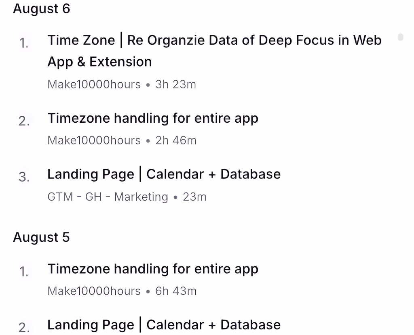Click the August 5 date heading

click(x=41, y=237)
